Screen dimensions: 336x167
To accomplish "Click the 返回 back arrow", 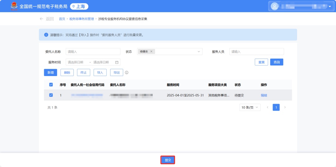I will point(41,19).
